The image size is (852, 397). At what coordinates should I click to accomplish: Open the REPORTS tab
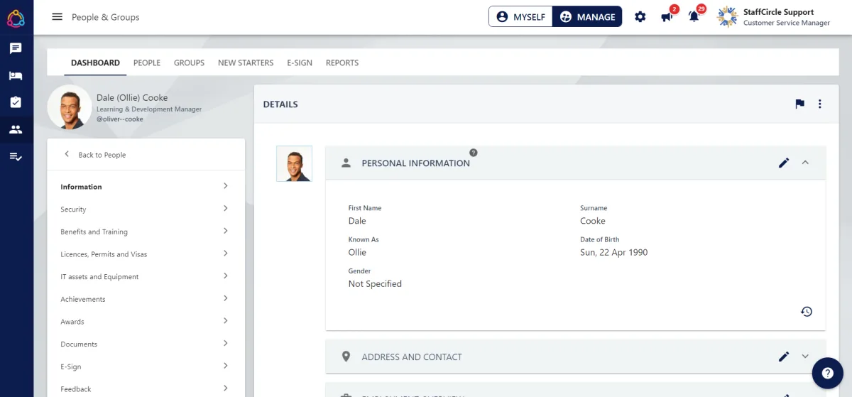[342, 62]
